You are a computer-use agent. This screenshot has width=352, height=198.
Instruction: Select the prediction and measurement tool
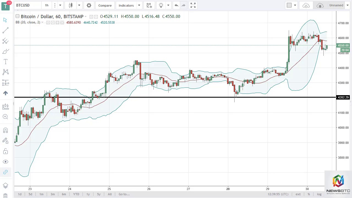click(5, 82)
